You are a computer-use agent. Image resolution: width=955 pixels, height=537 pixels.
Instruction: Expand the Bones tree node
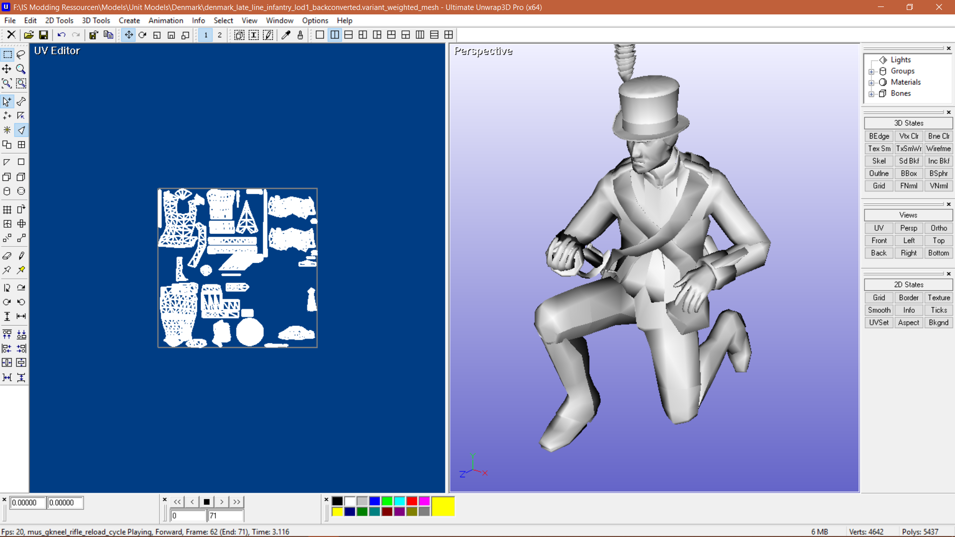[x=871, y=94]
